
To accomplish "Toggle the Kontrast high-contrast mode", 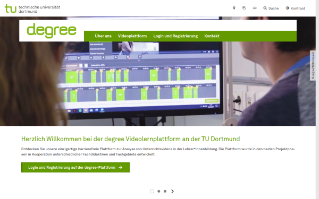I will [296, 8].
